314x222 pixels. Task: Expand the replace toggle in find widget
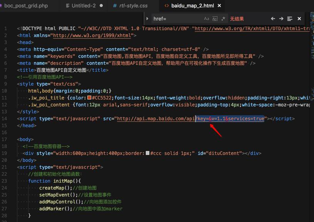coord(147,18)
